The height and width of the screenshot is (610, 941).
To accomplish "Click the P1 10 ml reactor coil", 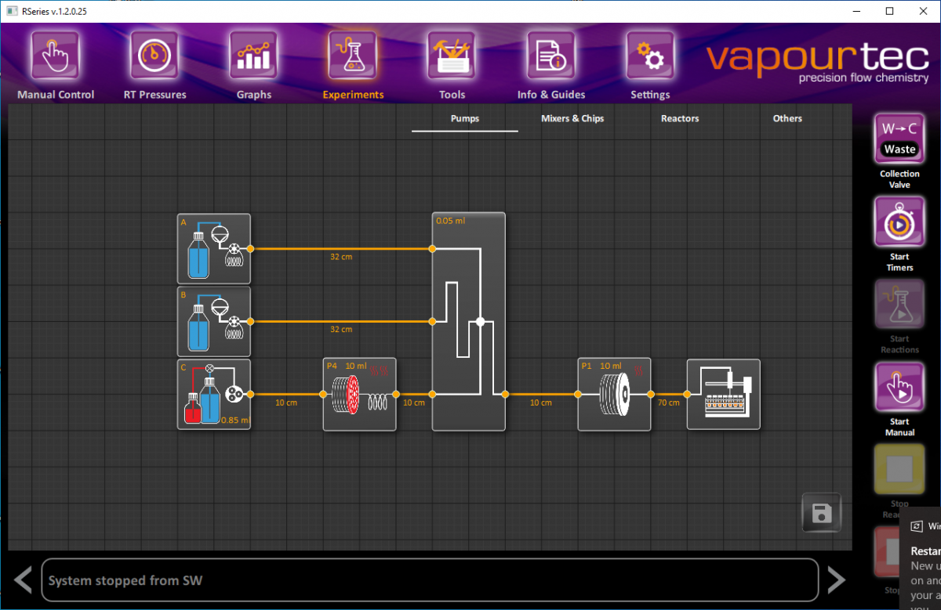I will tap(614, 394).
